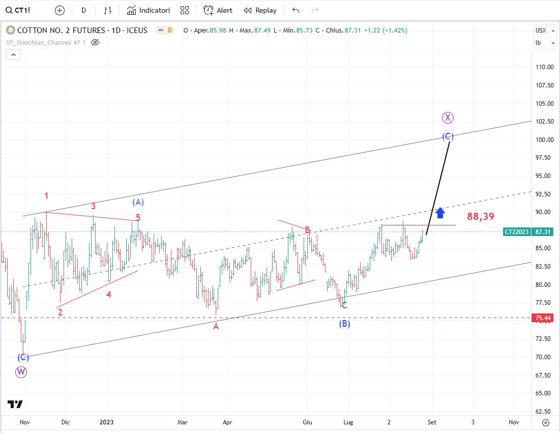The width and height of the screenshot is (560, 433).
Task: Start bar Replay mode
Action: [260, 10]
